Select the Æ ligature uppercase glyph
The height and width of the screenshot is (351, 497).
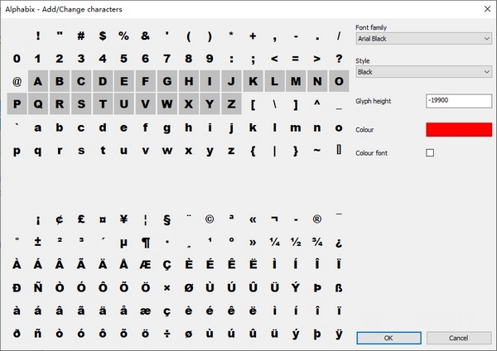pos(145,265)
